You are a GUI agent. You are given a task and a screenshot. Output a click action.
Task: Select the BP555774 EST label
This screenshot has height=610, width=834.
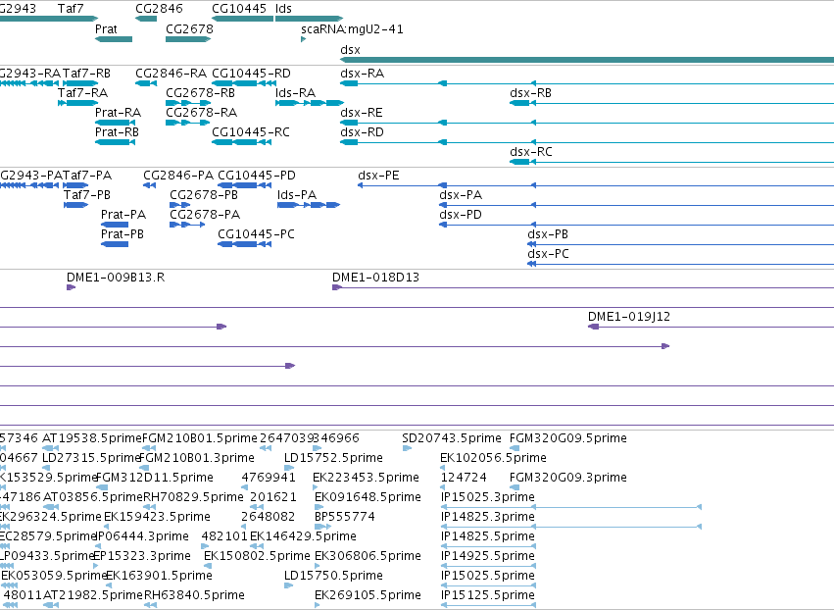pyautogui.click(x=345, y=518)
